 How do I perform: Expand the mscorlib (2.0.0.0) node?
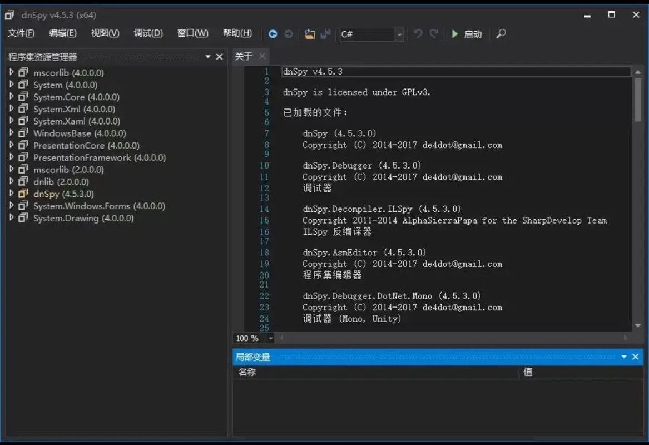11,169
